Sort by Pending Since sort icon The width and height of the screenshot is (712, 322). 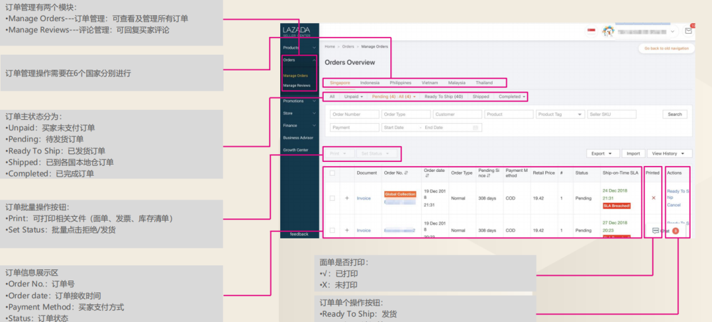[489, 176]
